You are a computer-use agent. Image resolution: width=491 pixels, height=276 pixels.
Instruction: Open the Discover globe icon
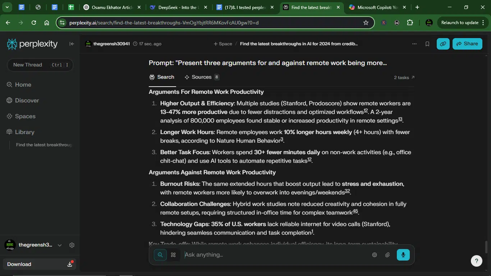coord(10,100)
